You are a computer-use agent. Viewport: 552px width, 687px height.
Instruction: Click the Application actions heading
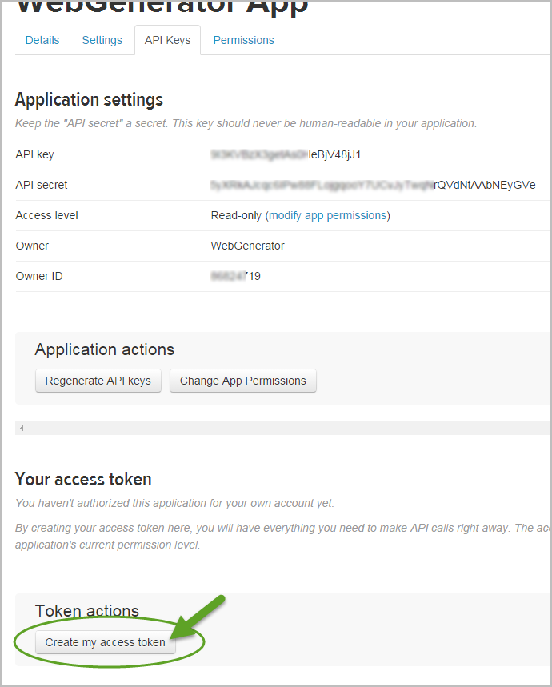point(104,349)
